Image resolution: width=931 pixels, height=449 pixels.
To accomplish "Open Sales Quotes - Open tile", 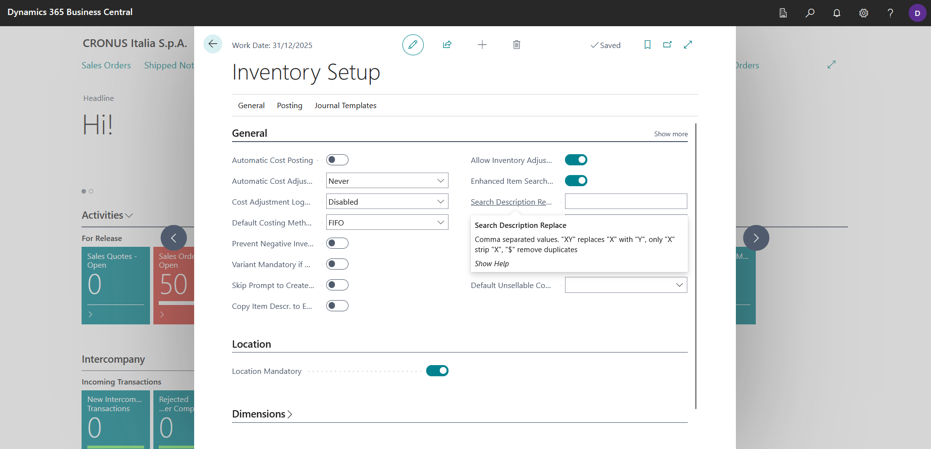I will tap(116, 286).
